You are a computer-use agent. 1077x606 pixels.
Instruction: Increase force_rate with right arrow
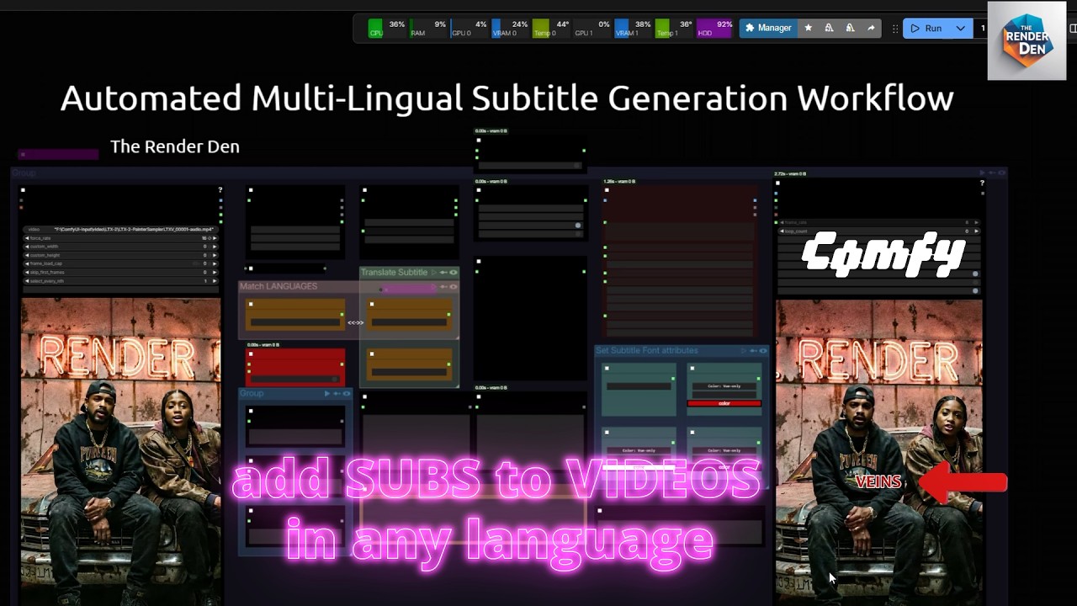(x=214, y=238)
